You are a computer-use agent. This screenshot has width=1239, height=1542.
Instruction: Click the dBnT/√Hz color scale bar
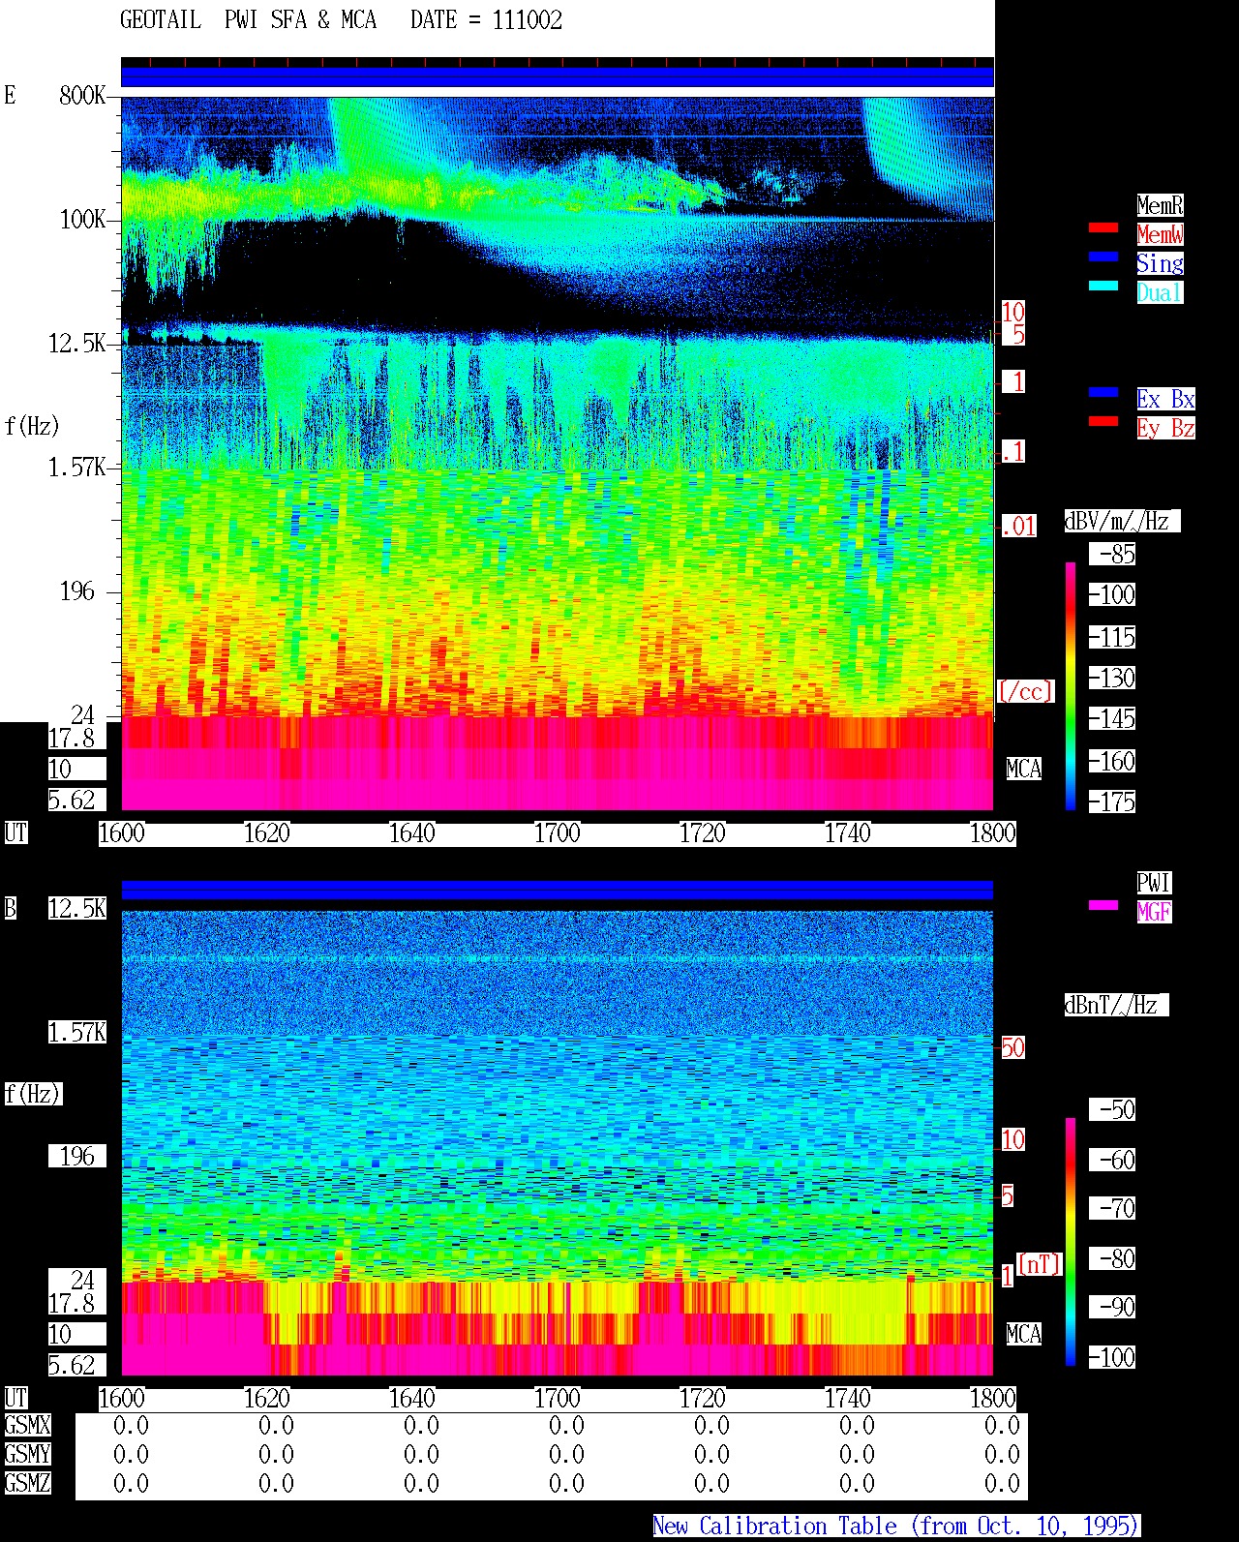point(1071,1242)
